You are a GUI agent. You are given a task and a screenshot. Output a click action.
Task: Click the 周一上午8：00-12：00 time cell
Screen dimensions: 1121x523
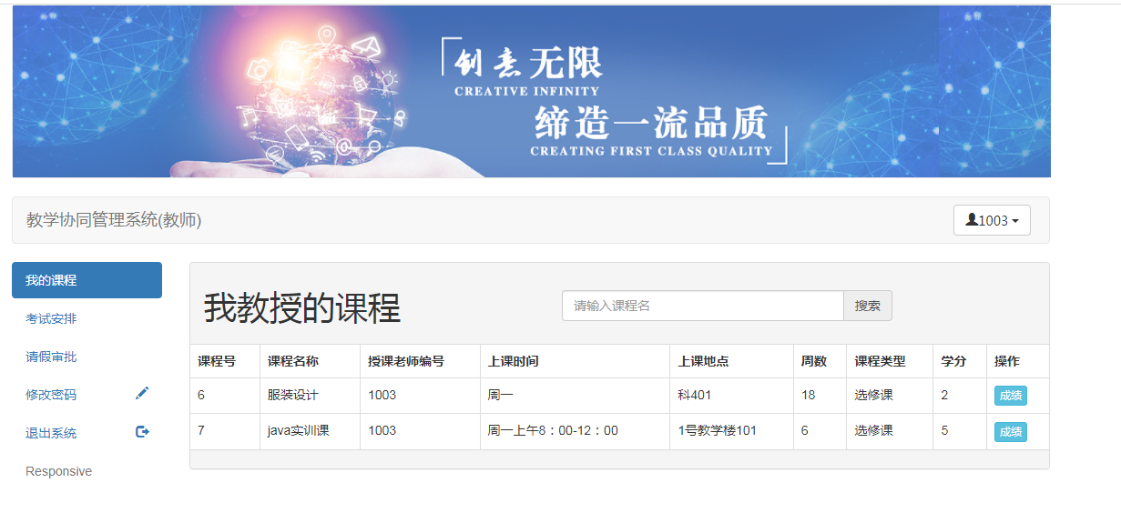click(x=575, y=431)
